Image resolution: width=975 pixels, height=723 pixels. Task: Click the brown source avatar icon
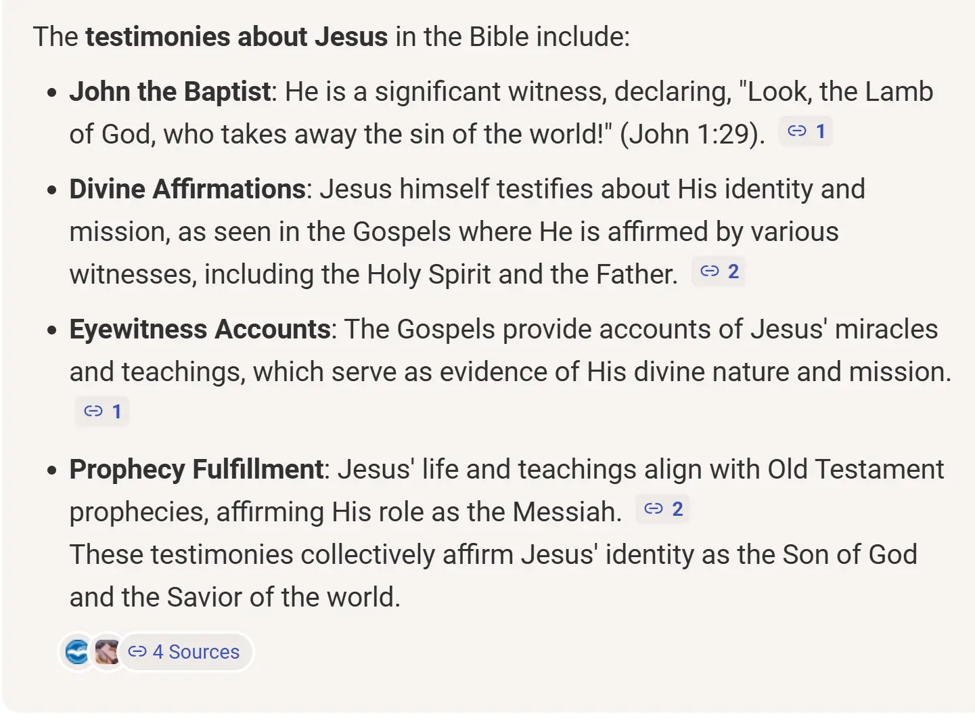(x=106, y=652)
